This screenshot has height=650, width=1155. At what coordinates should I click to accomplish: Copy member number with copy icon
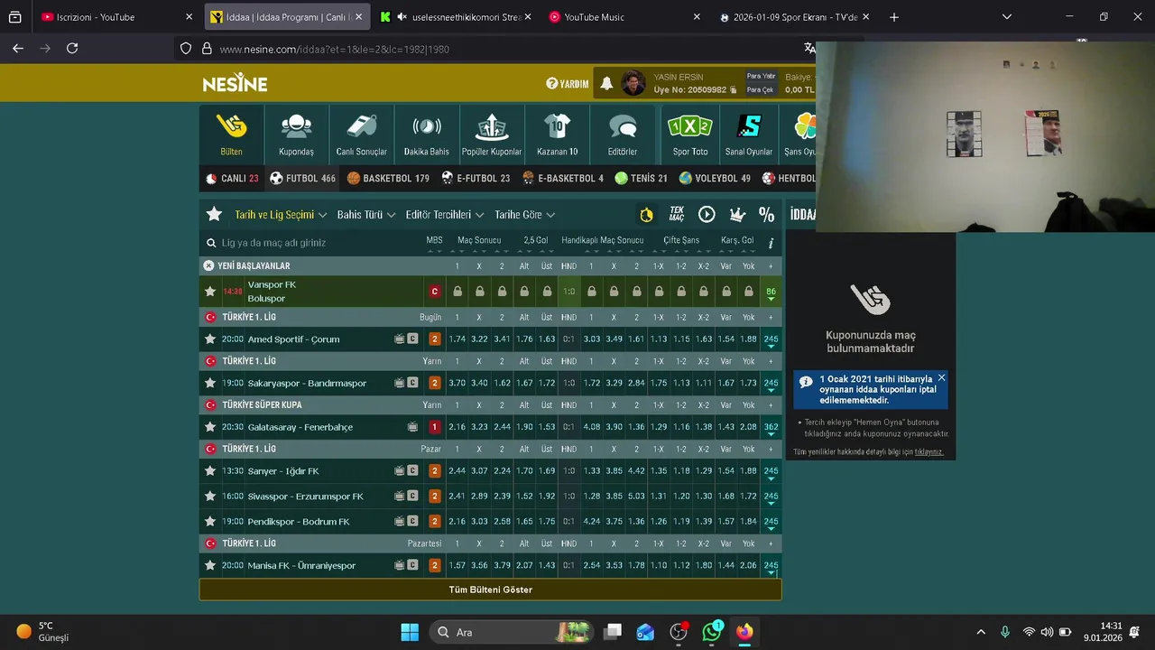[733, 90]
